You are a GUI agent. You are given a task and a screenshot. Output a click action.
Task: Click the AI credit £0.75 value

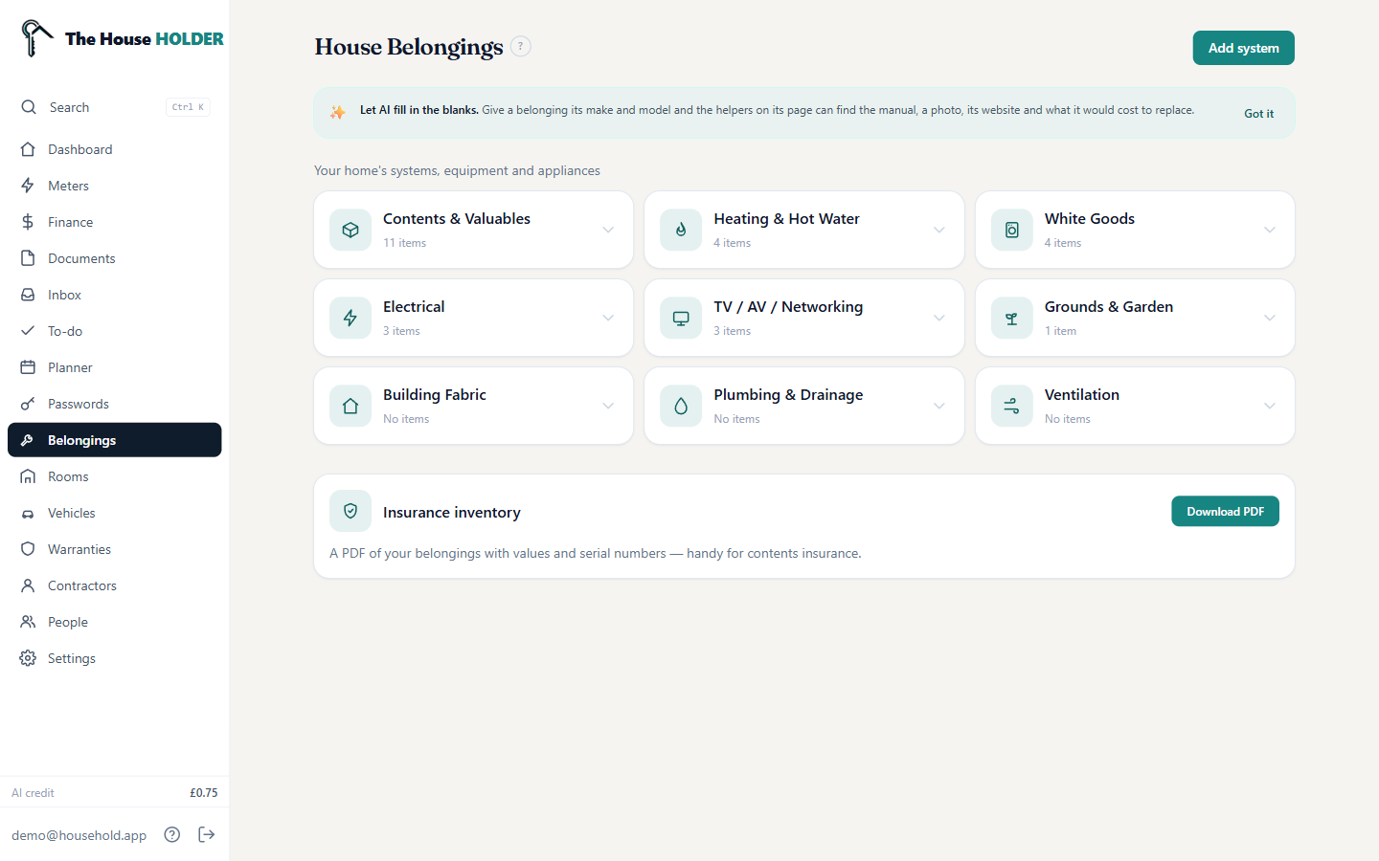(203, 792)
